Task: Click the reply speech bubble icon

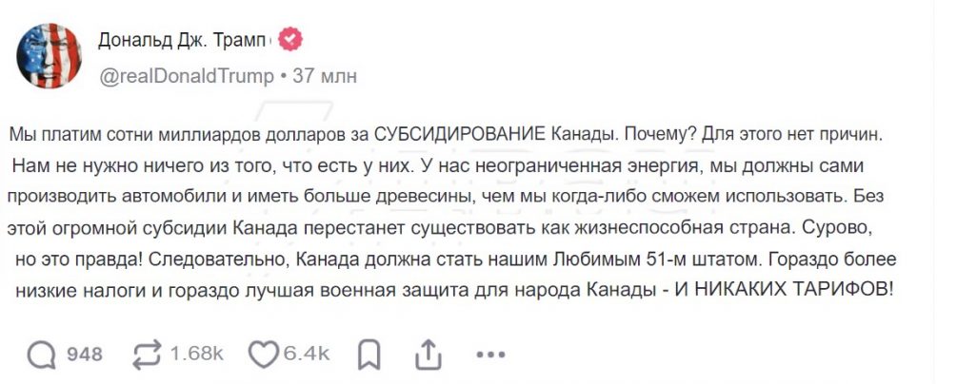Action: coord(42,355)
